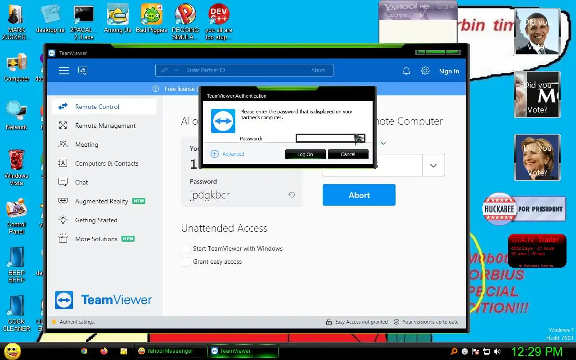
Task: Open Computers & Contacts
Action: click(104, 163)
